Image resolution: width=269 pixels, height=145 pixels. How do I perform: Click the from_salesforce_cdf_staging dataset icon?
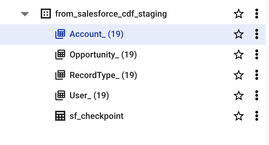coord(45,14)
